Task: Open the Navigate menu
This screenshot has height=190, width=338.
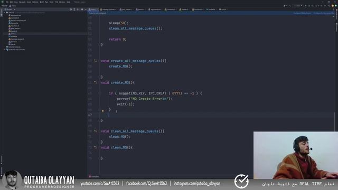Action: pyautogui.click(x=22, y=2)
